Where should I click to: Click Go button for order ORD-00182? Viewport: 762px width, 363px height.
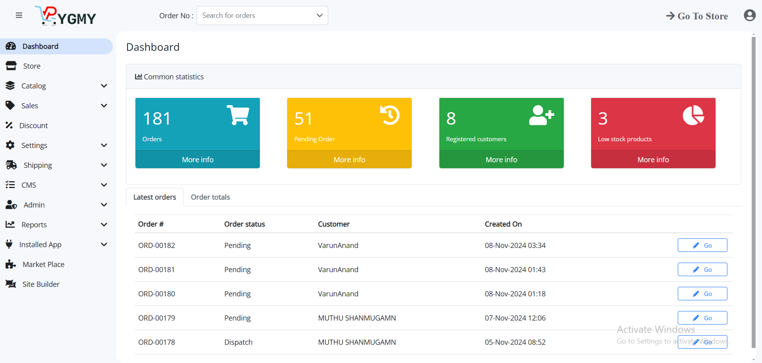pos(702,245)
